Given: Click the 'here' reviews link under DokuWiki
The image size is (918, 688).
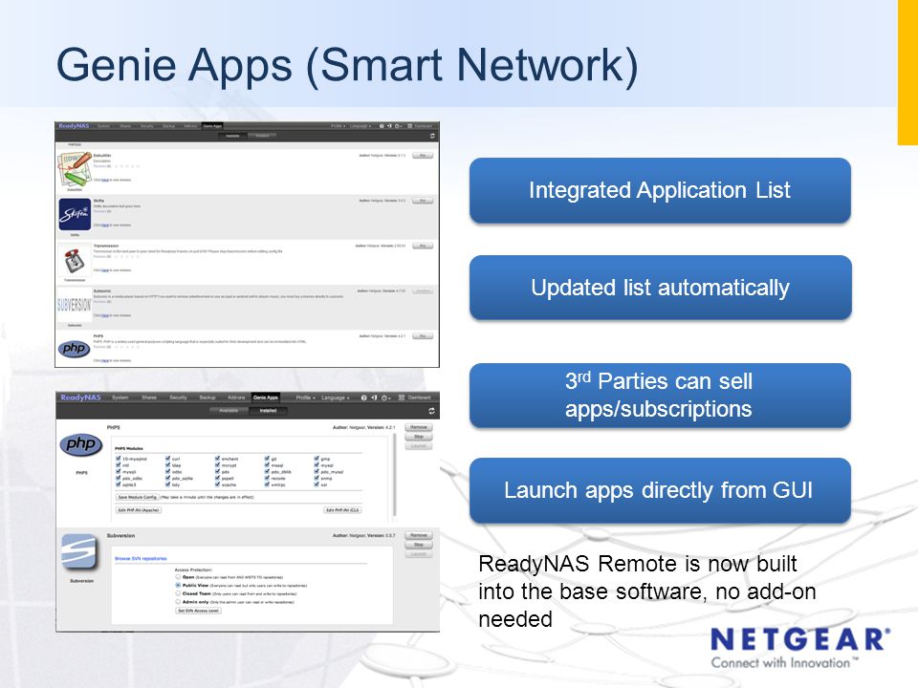Looking at the screenshot, I should [105, 181].
